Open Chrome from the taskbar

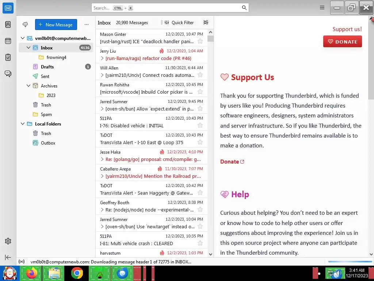(x=77, y=273)
